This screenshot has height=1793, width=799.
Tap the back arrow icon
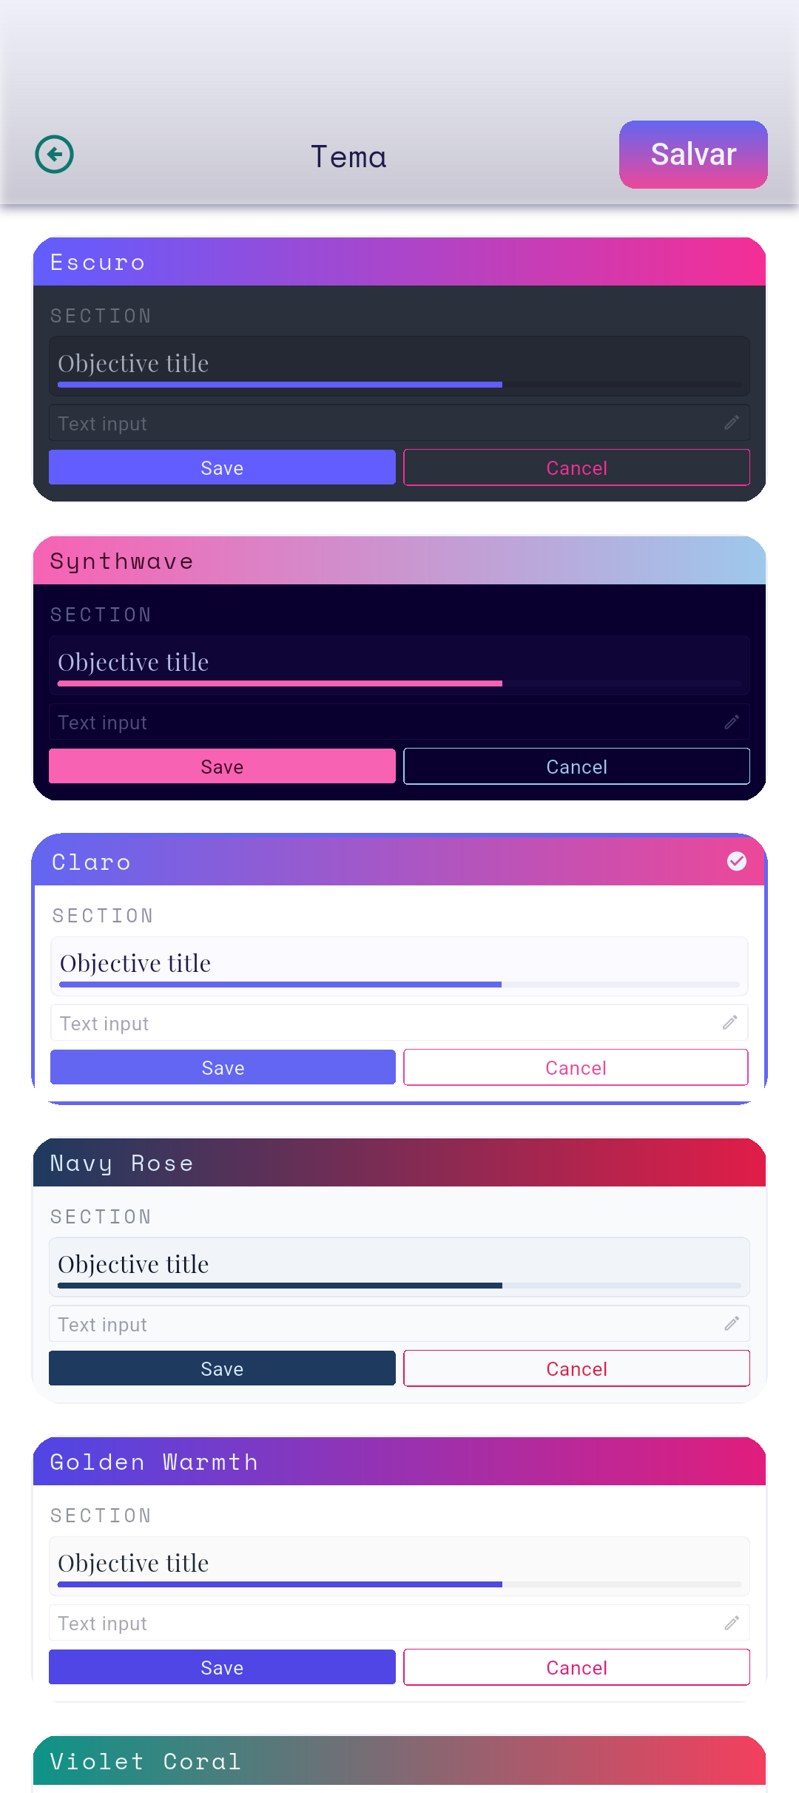tap(55, 155)
